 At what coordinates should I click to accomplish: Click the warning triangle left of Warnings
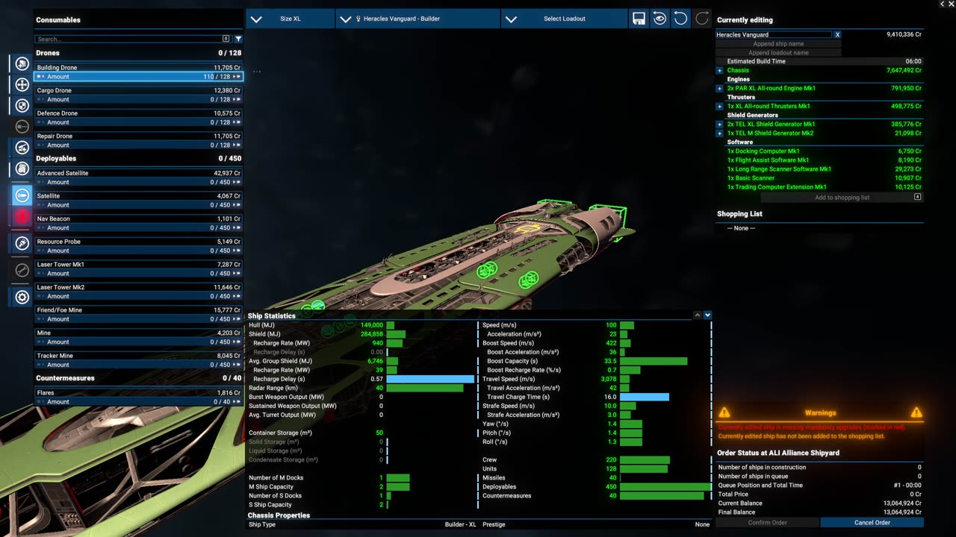pos(724,412)
